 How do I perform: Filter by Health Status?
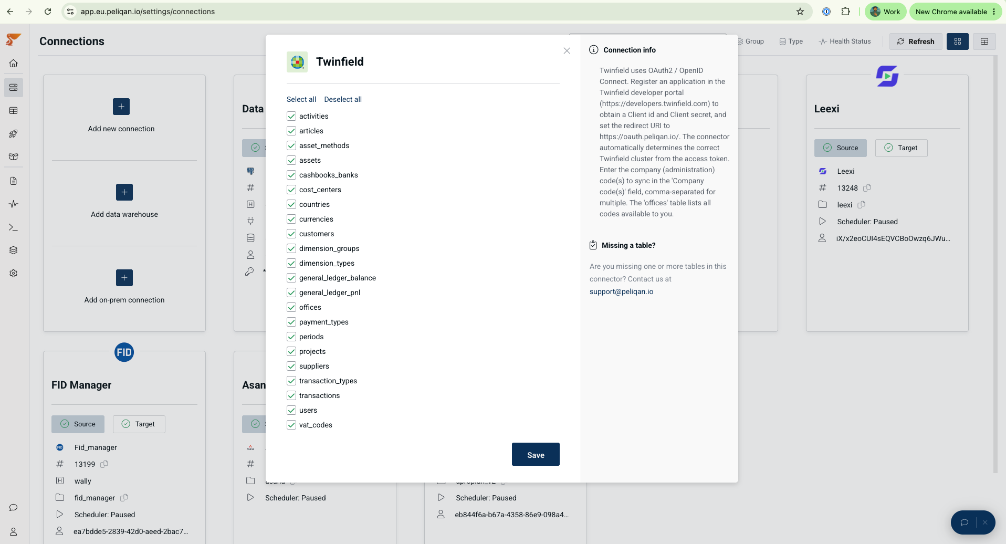845,41
